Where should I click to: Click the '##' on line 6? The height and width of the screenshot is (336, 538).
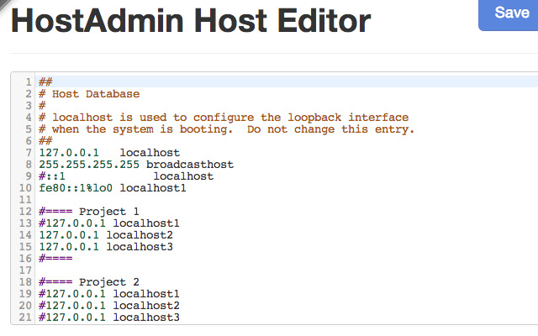pyautogui.click(x=45, y=141)
